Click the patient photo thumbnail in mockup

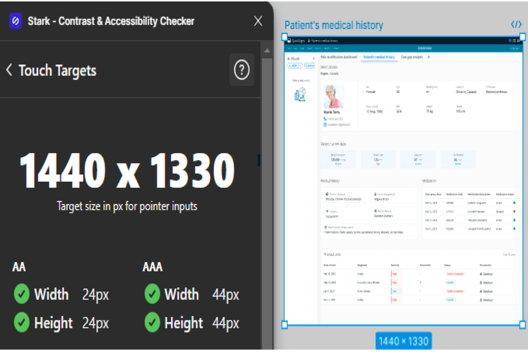334,97
